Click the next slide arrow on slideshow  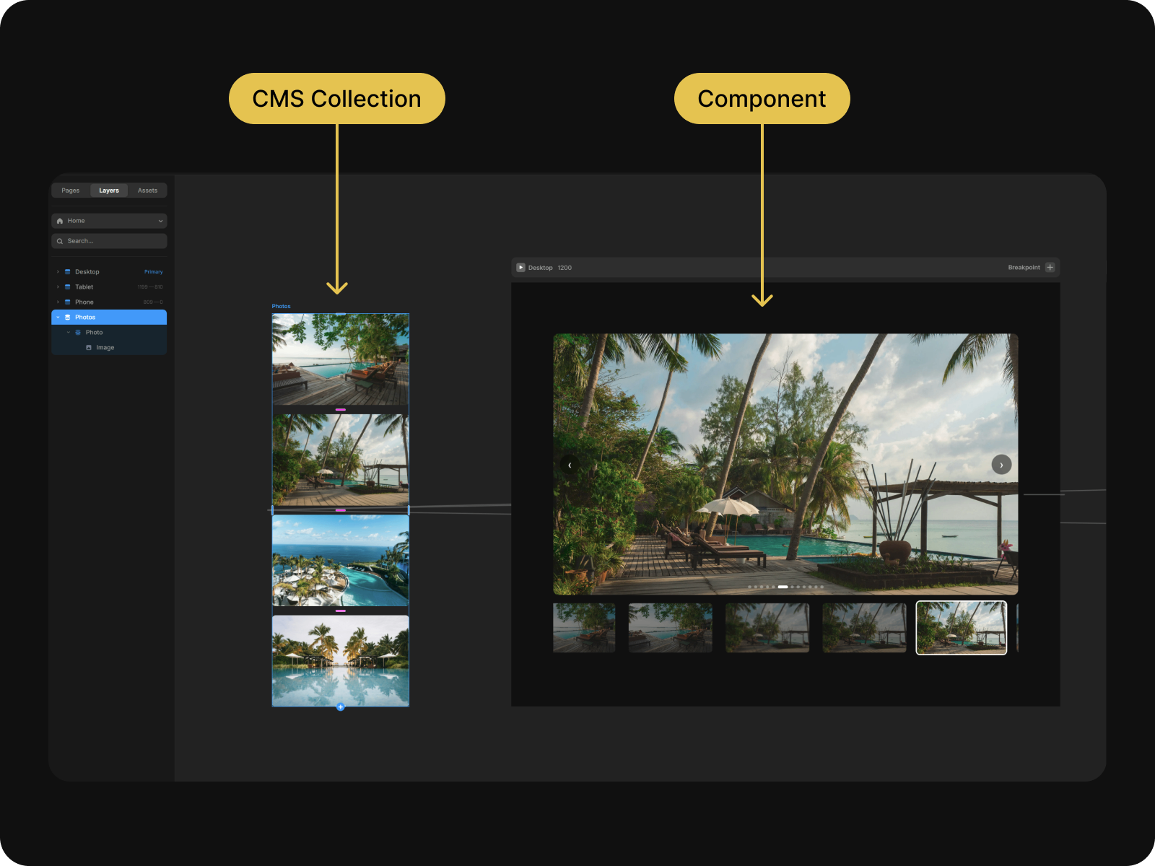1001,465
